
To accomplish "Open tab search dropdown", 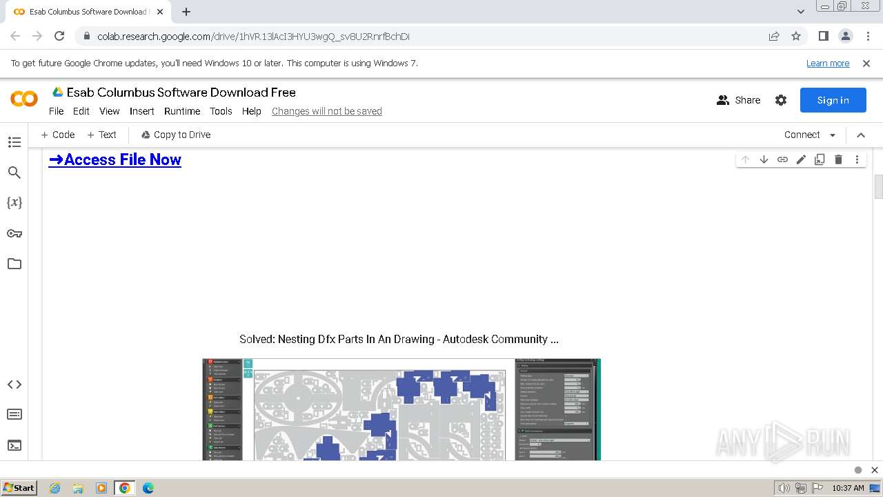I will pos(801,12).
